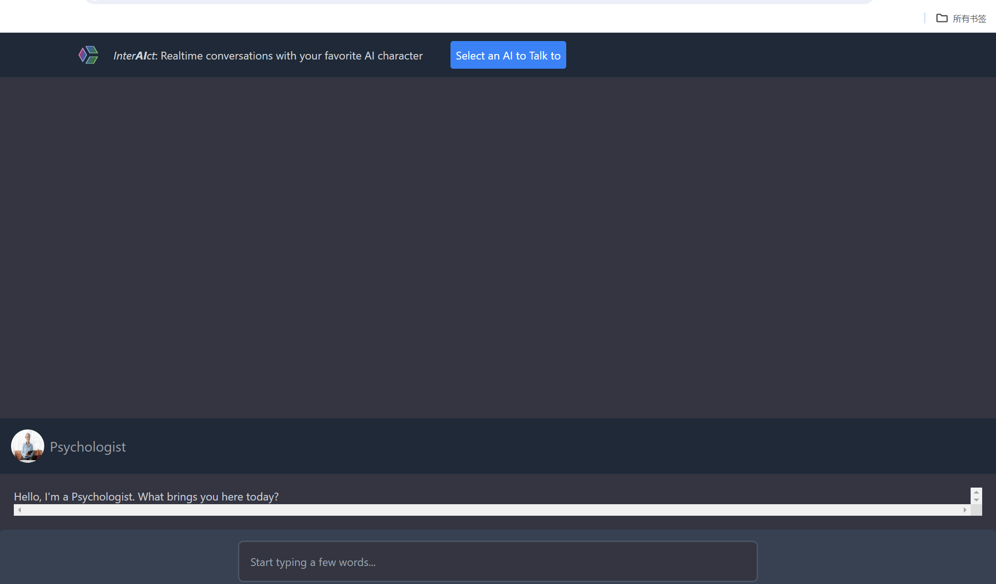Click the 所有书签 bookmarks label

(x=969, y=19)
